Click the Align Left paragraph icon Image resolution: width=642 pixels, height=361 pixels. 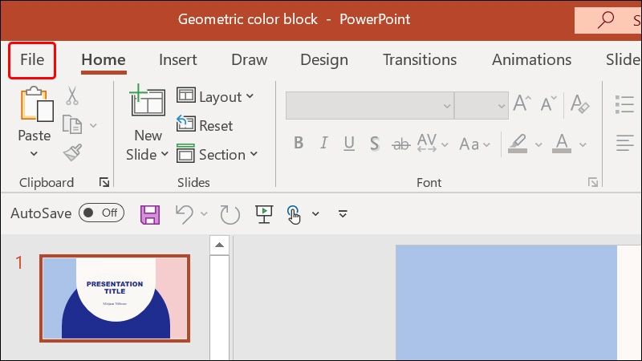click(x=625, y=143)
